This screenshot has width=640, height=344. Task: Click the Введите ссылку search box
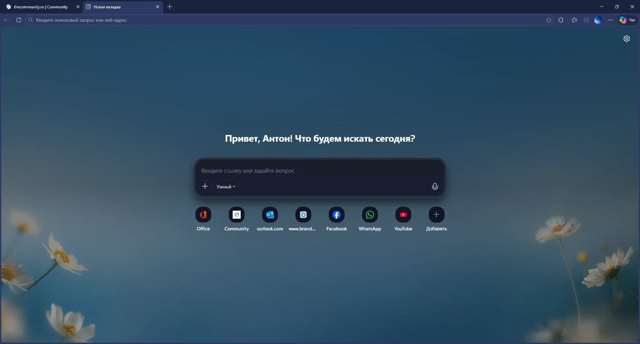(313, 171)
